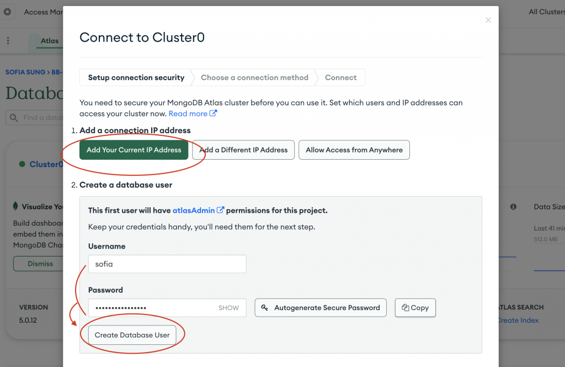Open the All Clusters menu item
Viewport: 565px width, 367px height.
(546, 12)
